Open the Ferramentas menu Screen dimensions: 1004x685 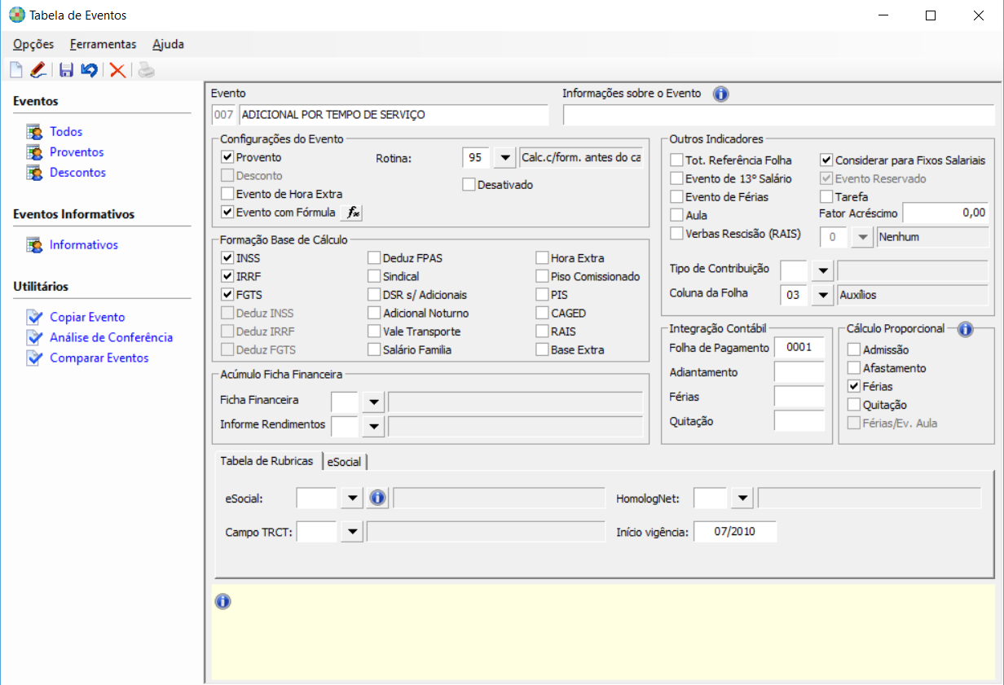pyautogui.click(x=103, y=44)
